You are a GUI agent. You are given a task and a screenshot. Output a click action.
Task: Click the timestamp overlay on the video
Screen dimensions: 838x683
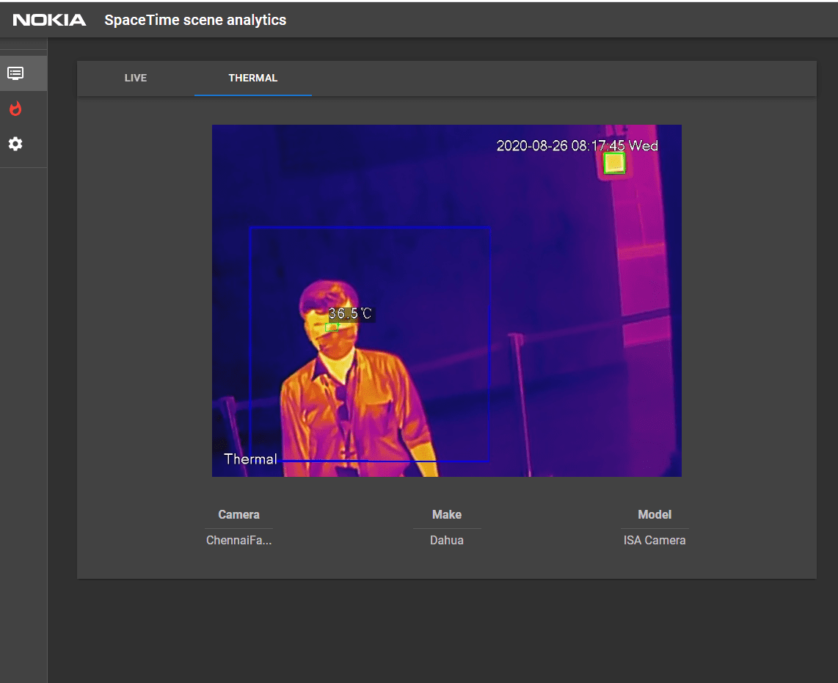pyautogui.click(x=577, y=145)
